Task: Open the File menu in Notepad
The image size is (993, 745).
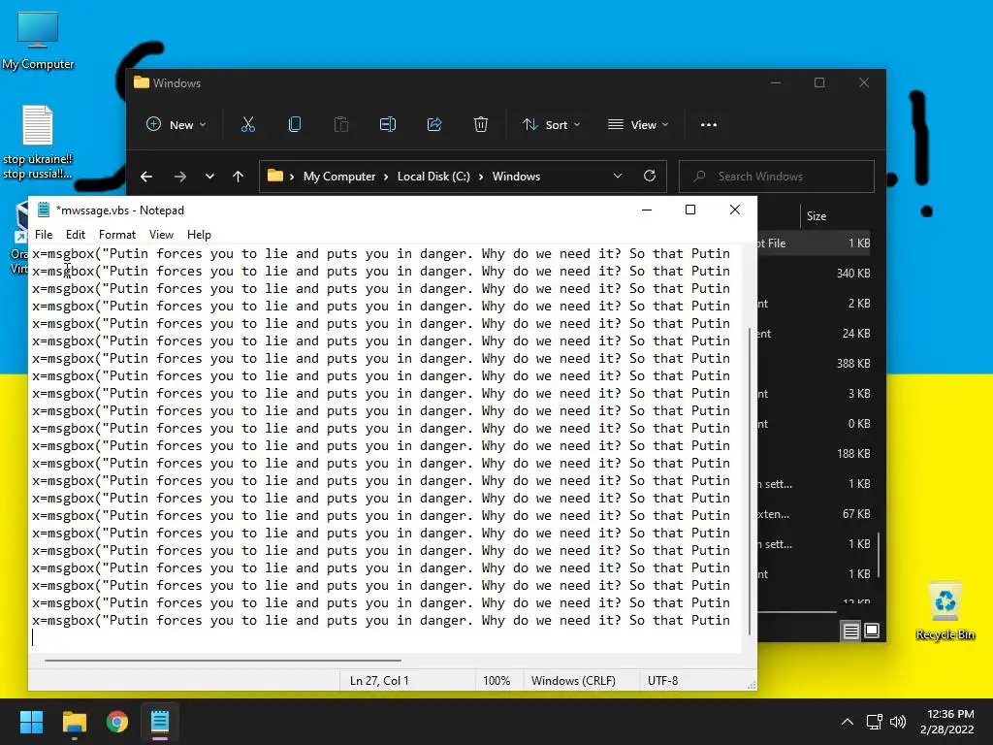Action: (44, 235)
